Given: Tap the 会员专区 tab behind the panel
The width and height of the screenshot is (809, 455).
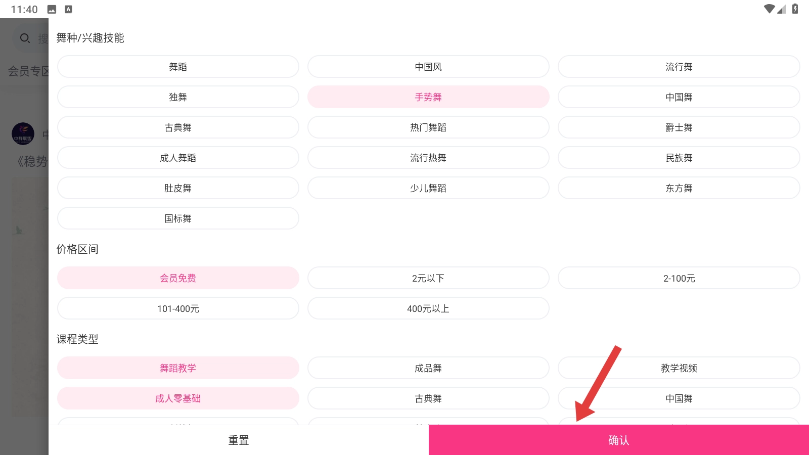Looking at the screenshot, I should (28, 71).
